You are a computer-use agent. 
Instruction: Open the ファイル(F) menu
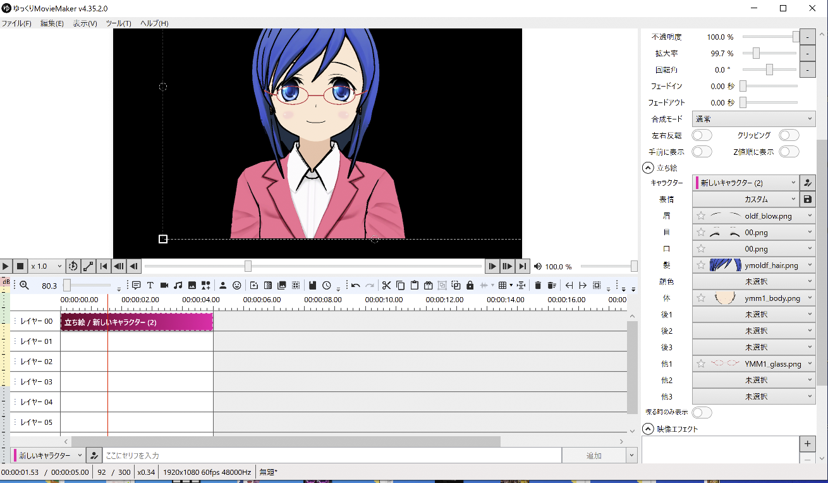click(16, 23)
